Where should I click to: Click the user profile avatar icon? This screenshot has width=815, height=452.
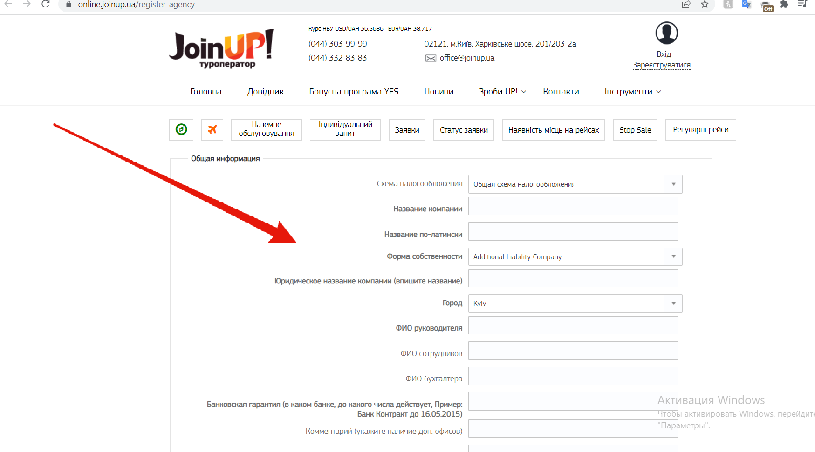click(x=666, y=33)
